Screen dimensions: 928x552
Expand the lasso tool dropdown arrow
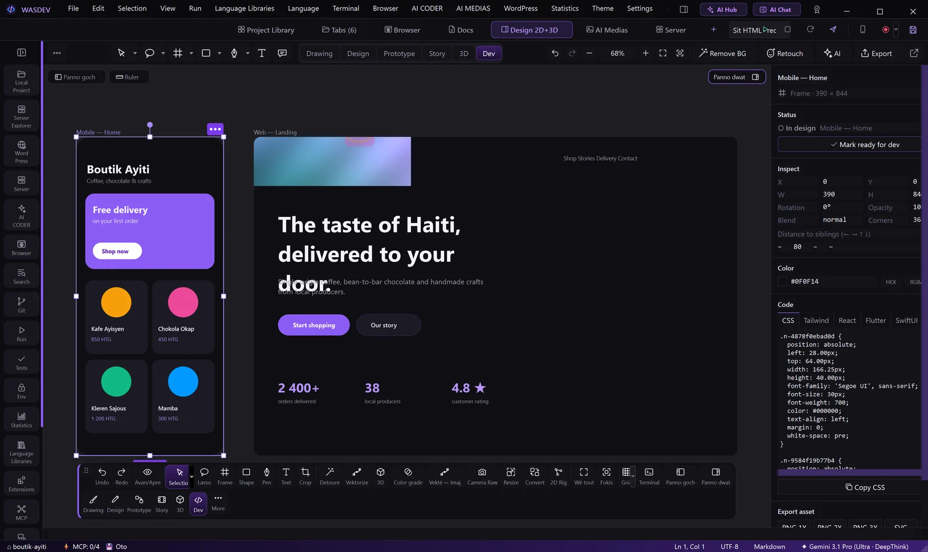(163, 54)
